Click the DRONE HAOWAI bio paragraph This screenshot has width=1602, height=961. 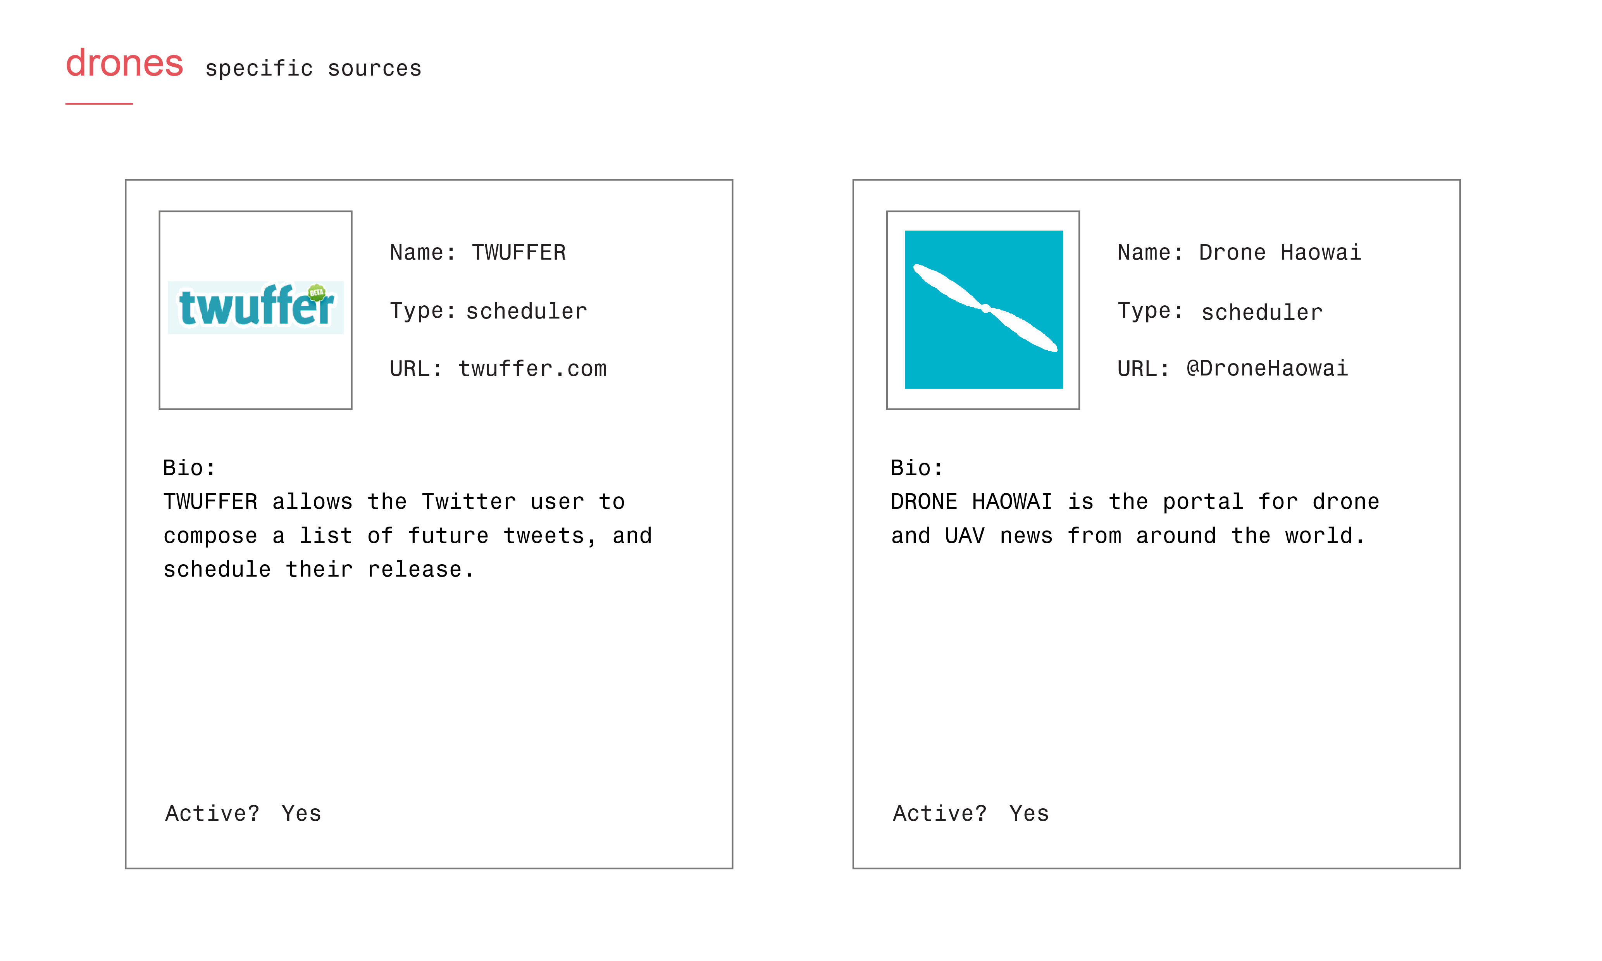pyautogui.click(x=1135, y=519)
